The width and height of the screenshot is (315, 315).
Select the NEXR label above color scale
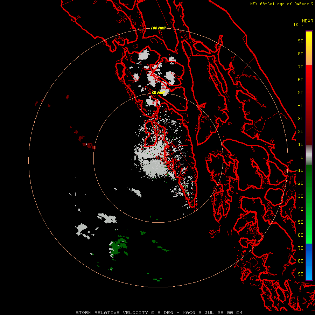[x=307, y=21]
